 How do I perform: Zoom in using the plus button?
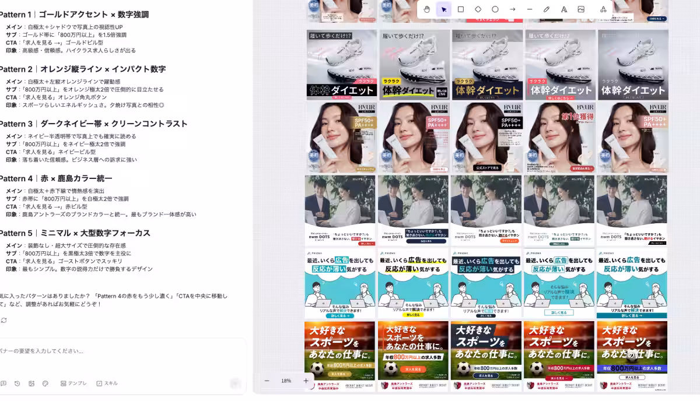click(305, 381)
